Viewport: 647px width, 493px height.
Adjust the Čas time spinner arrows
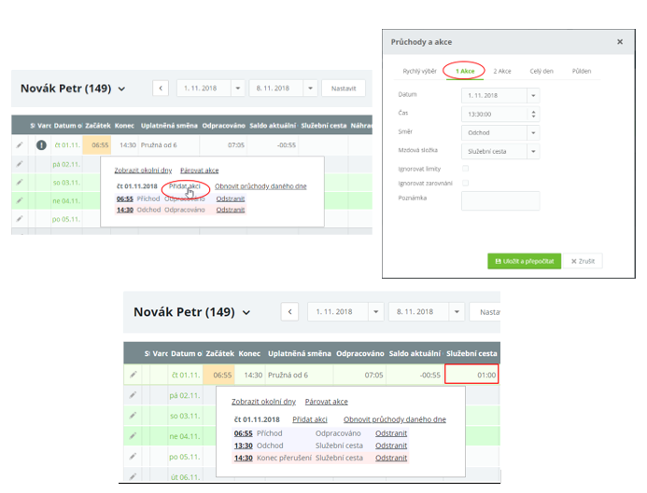point(533,114)
